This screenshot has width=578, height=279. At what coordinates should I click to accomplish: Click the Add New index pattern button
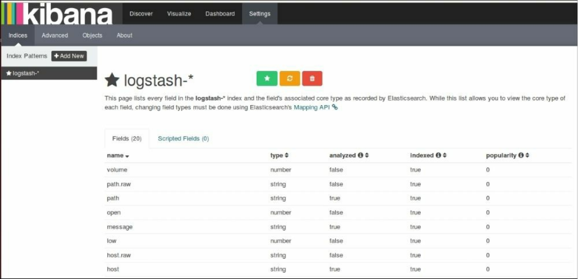point(69,56)
